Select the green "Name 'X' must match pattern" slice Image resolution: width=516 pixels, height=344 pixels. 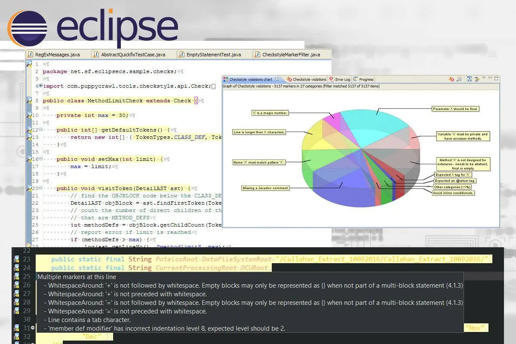316,161
